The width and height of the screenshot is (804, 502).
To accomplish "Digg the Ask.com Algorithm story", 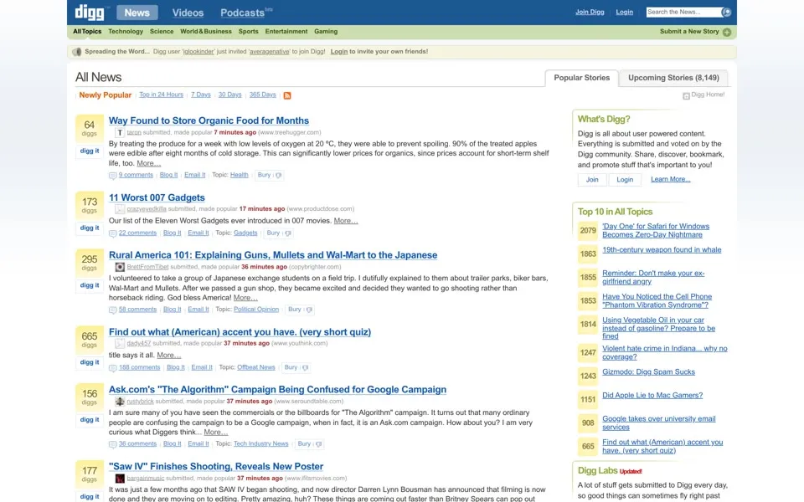I will pos(90,419).
